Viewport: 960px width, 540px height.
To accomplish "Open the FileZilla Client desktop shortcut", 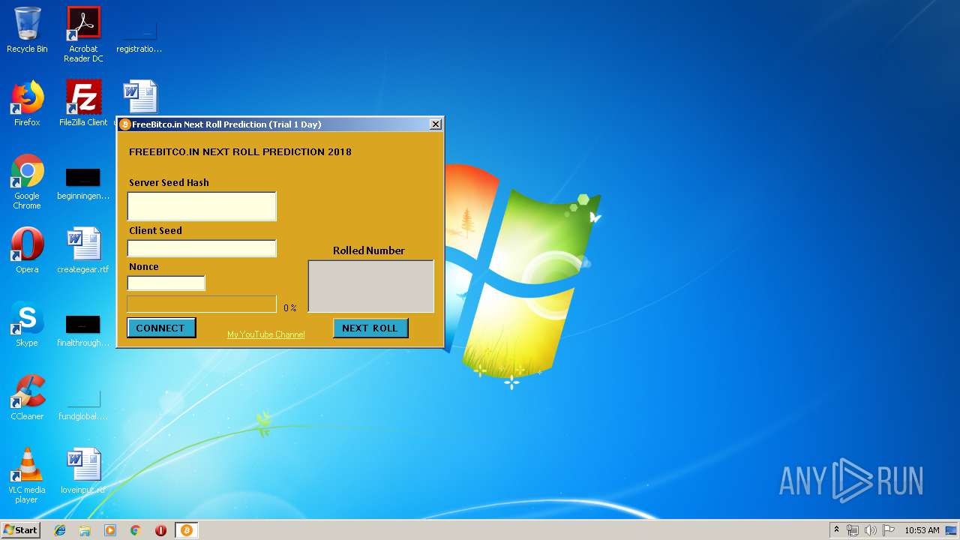I will pyautogui.click(x=83, y=104).
